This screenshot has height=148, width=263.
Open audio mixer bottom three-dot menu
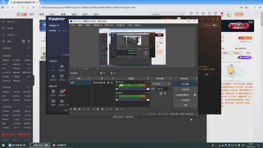click(x=122, y=109)
